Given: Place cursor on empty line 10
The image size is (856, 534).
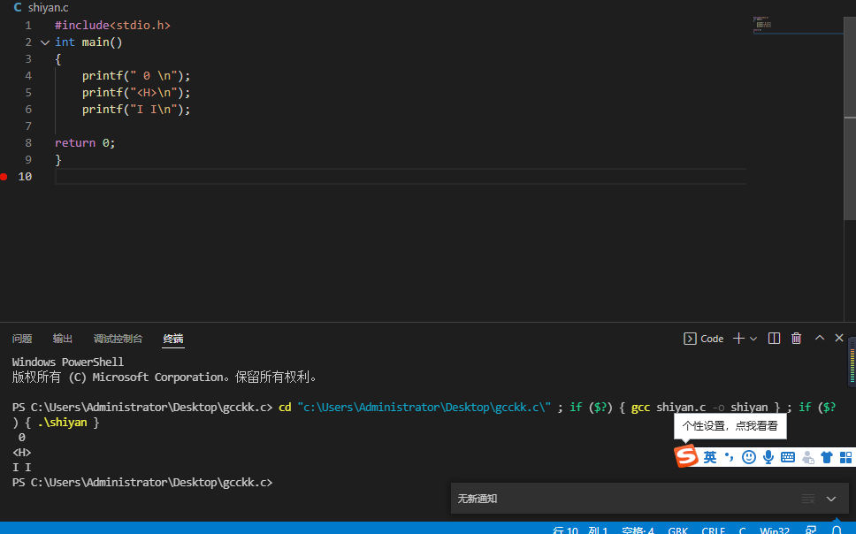Looking at the screenshot, I should [401, 176].
